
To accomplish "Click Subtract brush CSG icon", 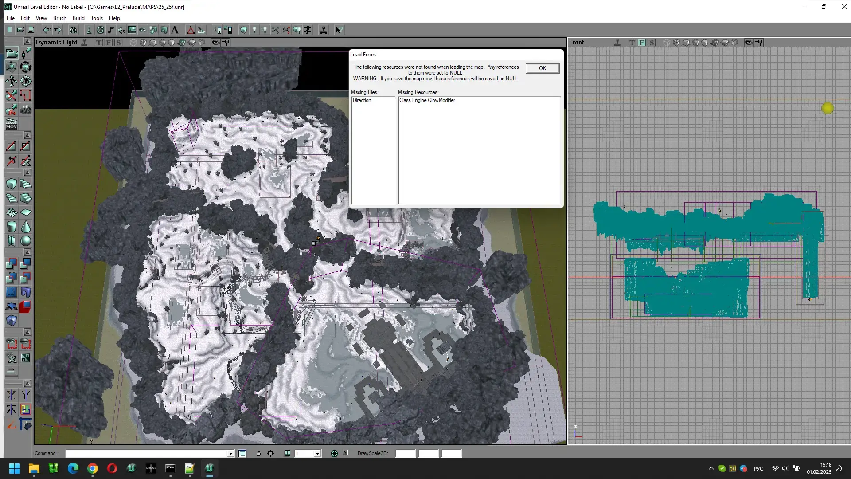I will 26,264.
